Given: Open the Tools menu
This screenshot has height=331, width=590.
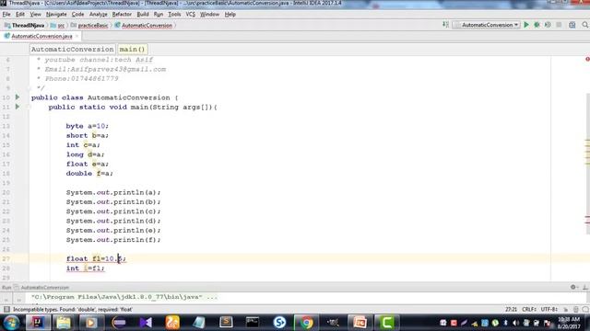Looking at the screenshot, I should click(174, 15).
